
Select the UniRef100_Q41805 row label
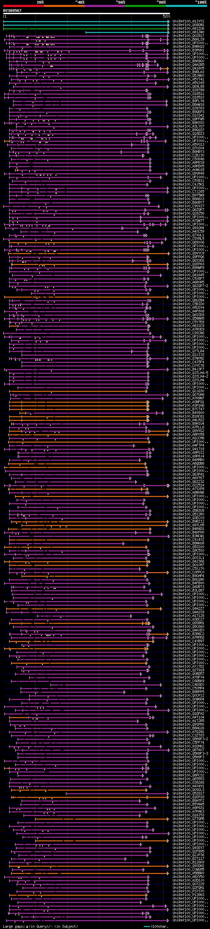click(x=188, y=69)
